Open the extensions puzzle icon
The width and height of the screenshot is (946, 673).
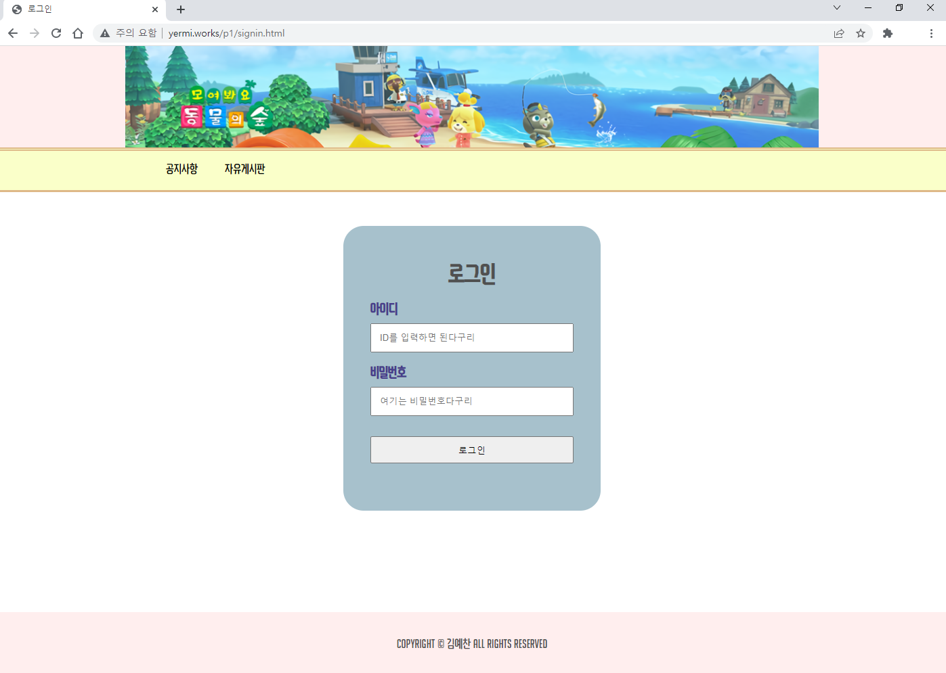[888, 33]
